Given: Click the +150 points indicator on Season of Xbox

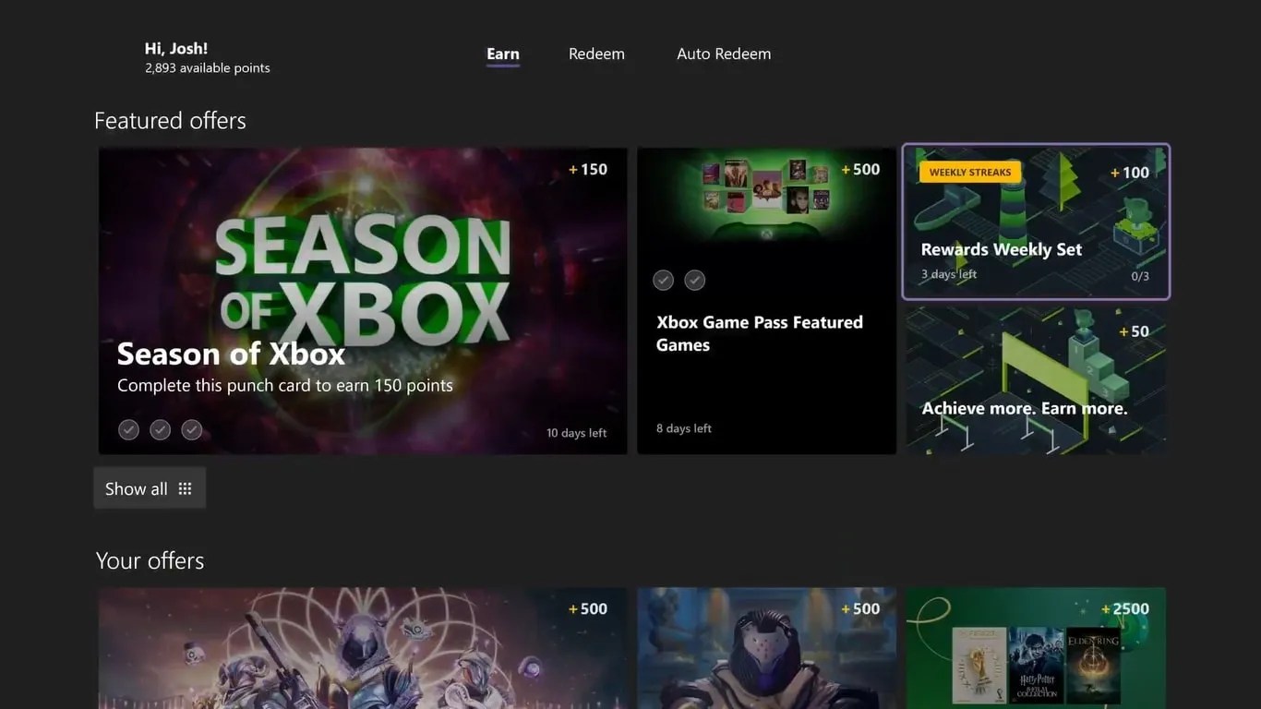Looking at the screenshot, I should point(588,169).
